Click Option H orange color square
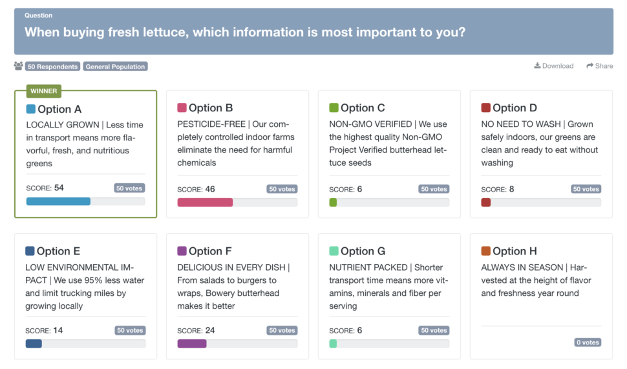Screen dimensions: 627x369 click(x=486, y=251)
